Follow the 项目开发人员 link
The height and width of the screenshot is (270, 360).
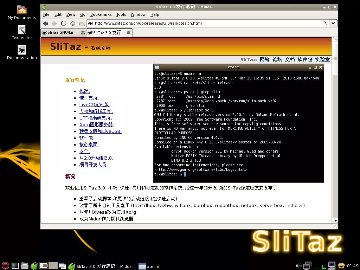(x=94, y=165)
